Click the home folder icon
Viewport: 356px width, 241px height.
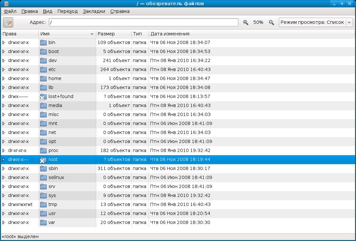(43, 78)
